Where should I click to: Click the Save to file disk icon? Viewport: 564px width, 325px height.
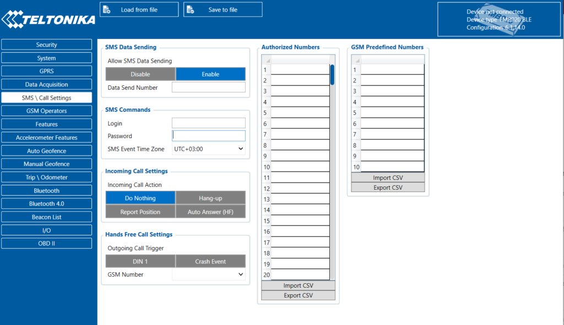190,10
